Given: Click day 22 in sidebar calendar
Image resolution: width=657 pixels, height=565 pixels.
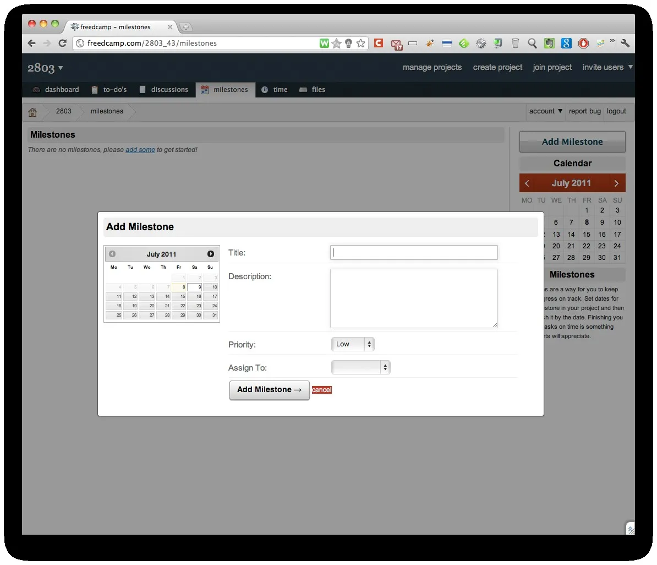Looking at the screenshot, I should pyautogui.click(x=586, y=246).
